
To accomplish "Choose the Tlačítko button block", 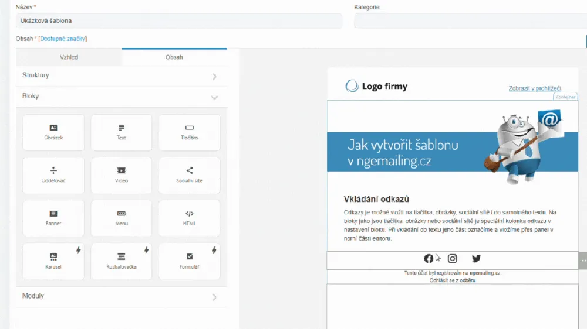I will coord(189,132).
